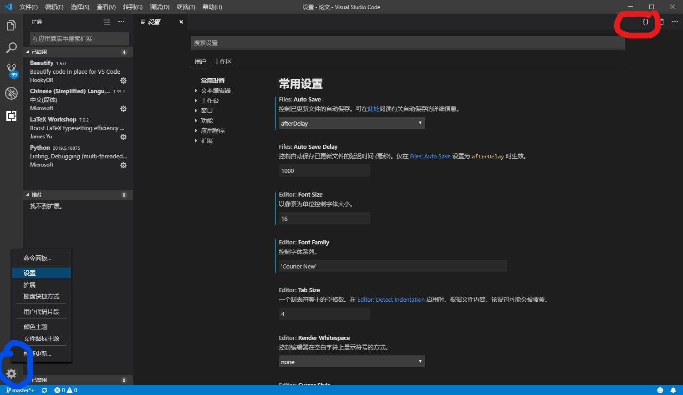
Task: Click the split editor icon
Action: 662,22
